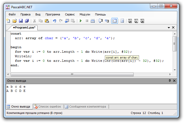Step over with the debug step icon

point(101,21)
